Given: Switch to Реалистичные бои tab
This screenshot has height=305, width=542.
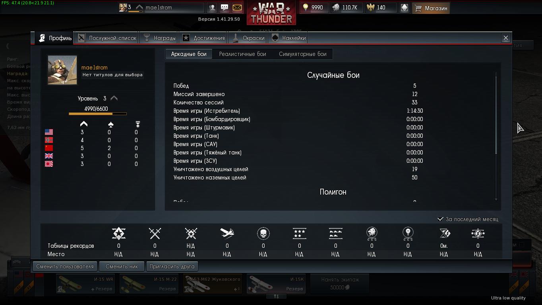Looking at the screenshot, I should point(242,54).
